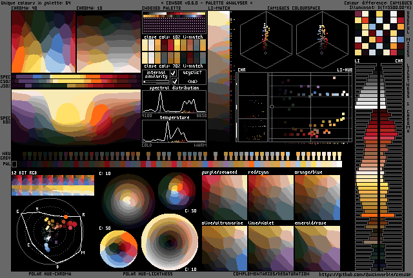Click the 'R' vertex of the polar plot
Screen dimensions: 413x278
pos(83,215)
